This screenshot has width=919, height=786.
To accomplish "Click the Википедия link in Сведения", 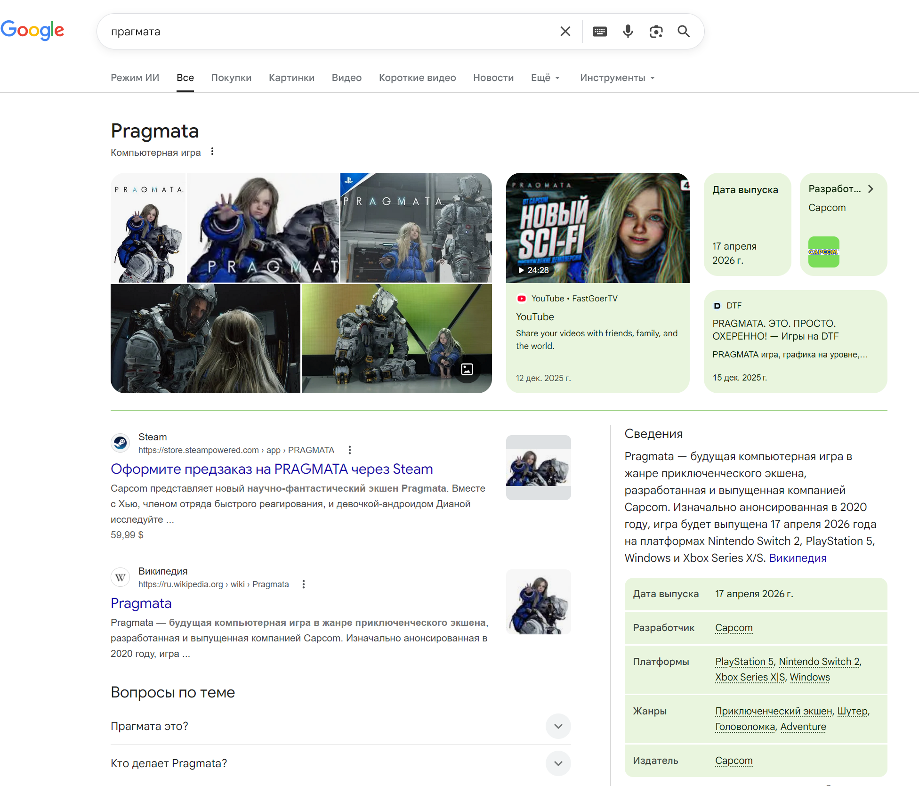I will pos(798,558).
